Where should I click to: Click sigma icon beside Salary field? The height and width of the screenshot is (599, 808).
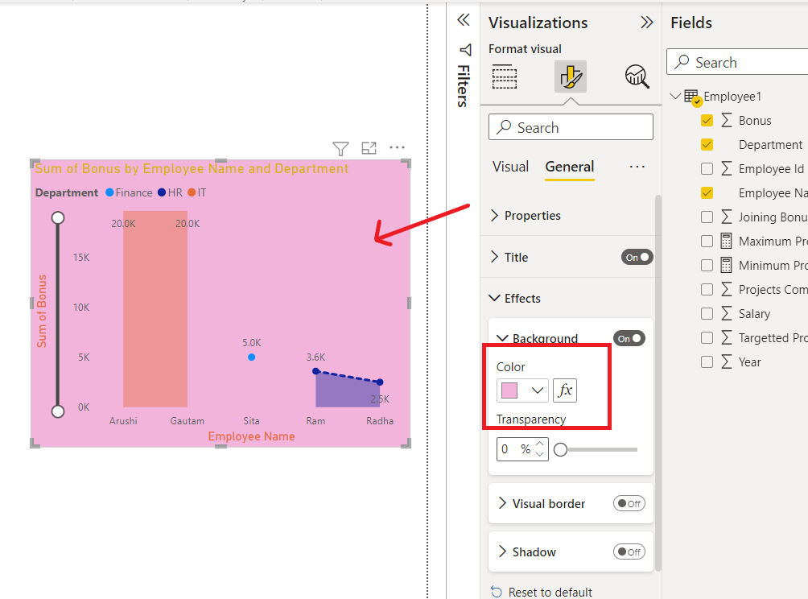point(726,313)
